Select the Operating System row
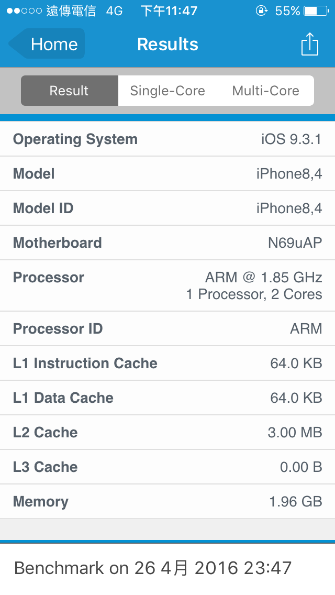This screenshot has height=595, width=335. coord(167,139)
